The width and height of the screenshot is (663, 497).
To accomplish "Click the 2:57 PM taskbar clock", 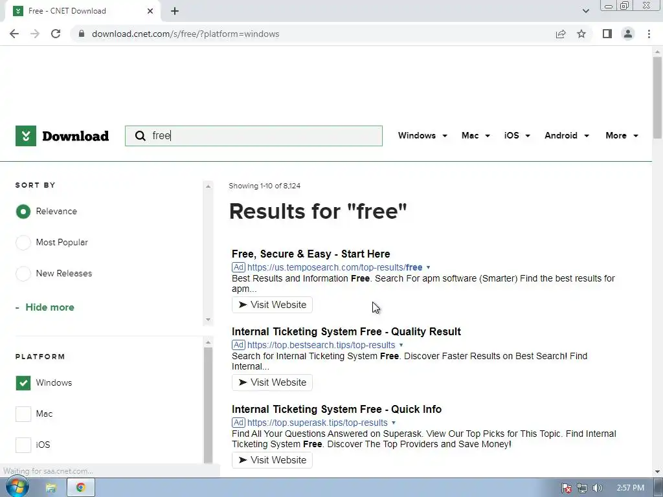I will pos(631,488).
